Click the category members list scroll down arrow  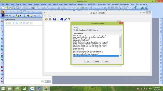click(x=120, y=56)
